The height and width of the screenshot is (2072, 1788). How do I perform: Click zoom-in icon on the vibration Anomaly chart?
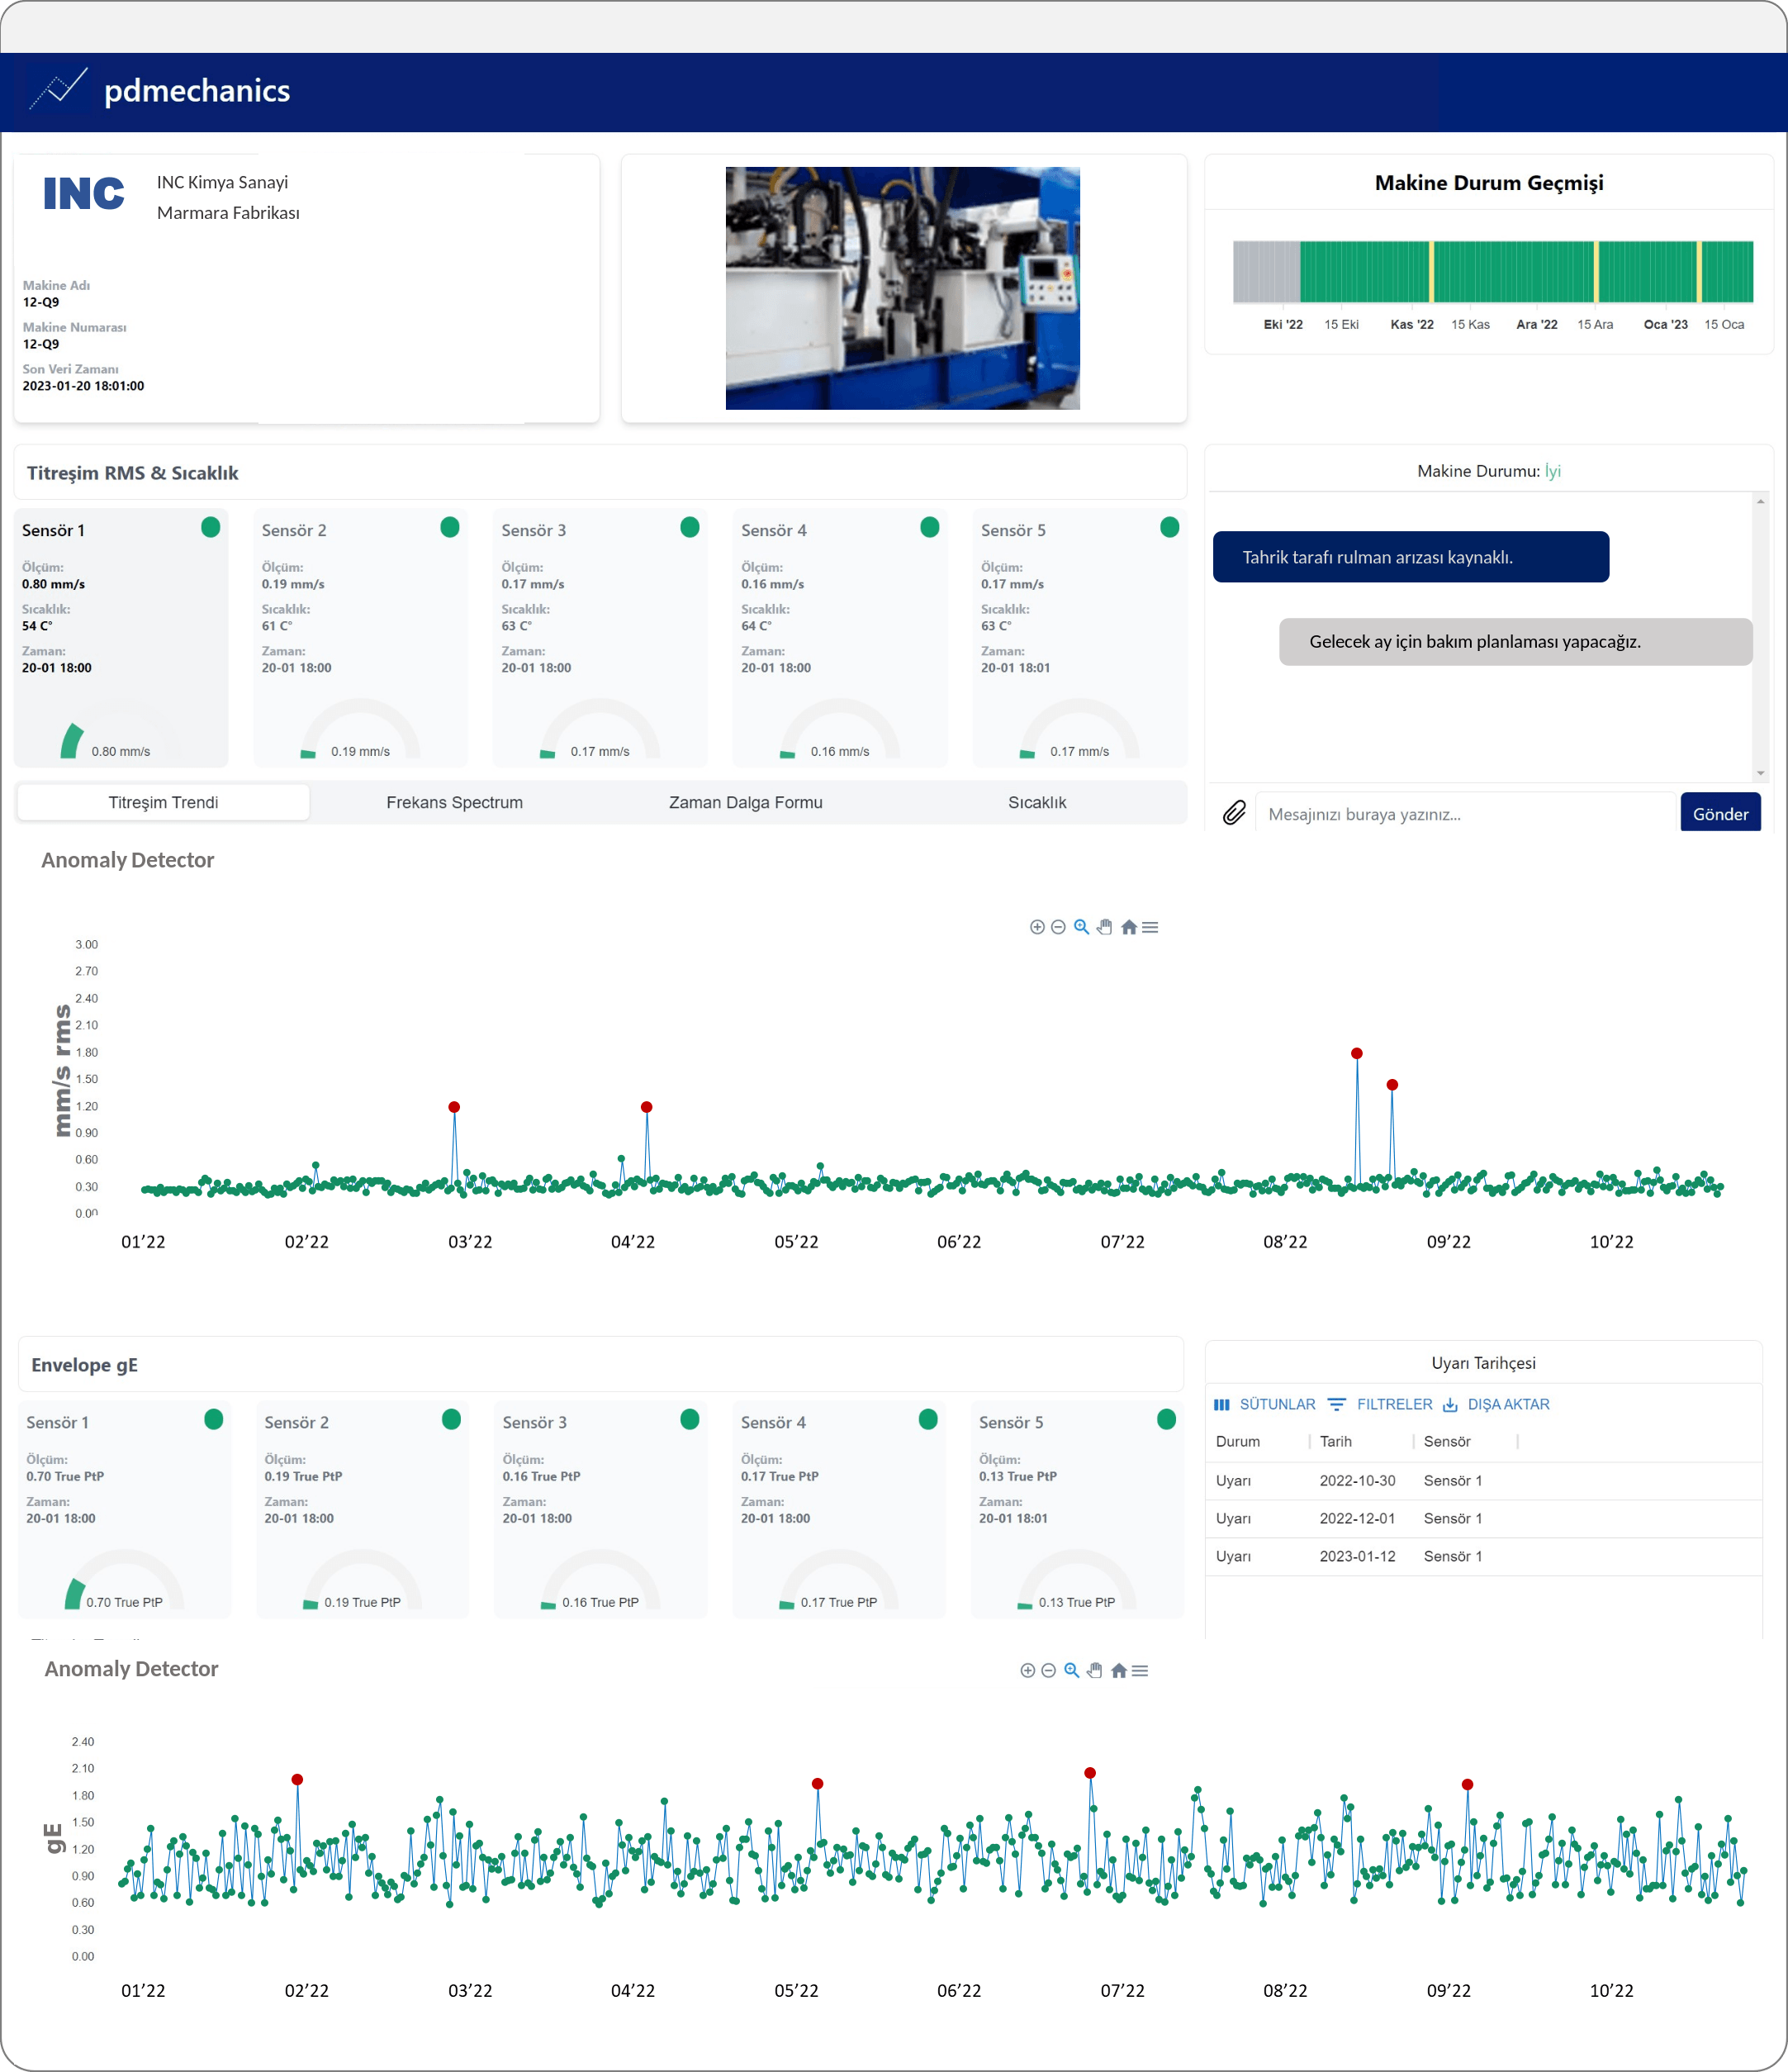click(x=1036, y=927)
